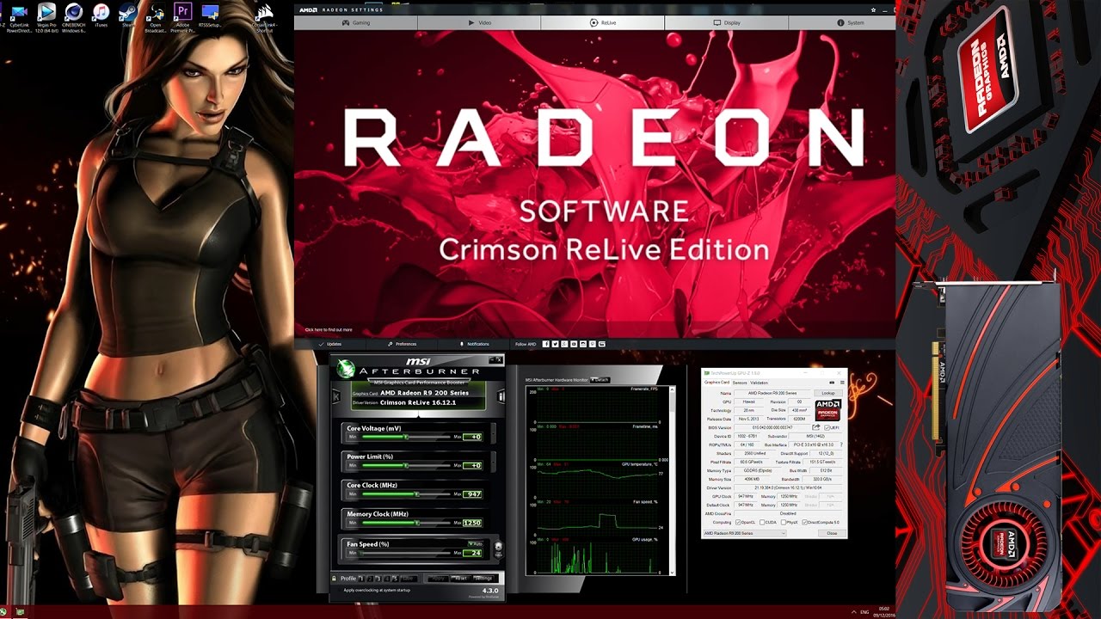
Task: Open GPU selection dropdown in GPU-Z
Action: pyautogui.click(x=745, y=533)
